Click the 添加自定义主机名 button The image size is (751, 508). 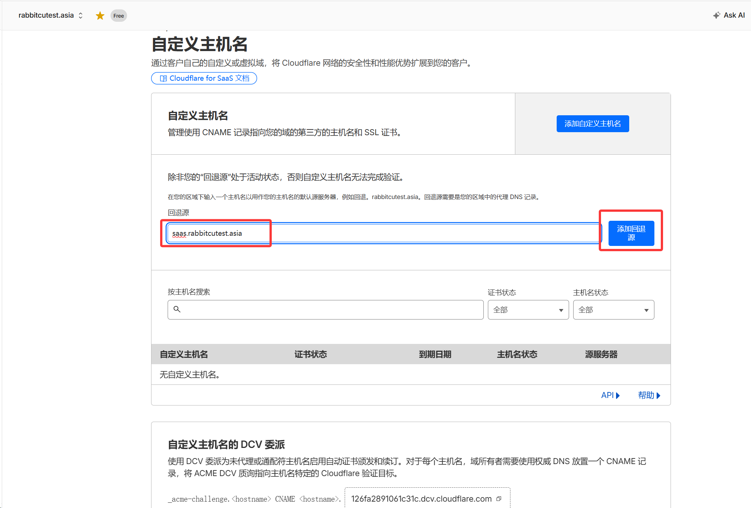(x=592, y=124)
